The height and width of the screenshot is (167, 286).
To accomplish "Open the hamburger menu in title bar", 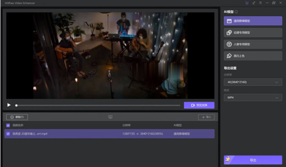I will [260, 3].
